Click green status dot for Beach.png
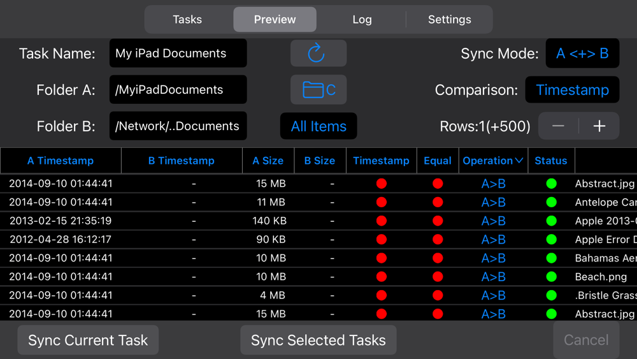The width and height of the screenshot is (637, 359). point(551,277)
